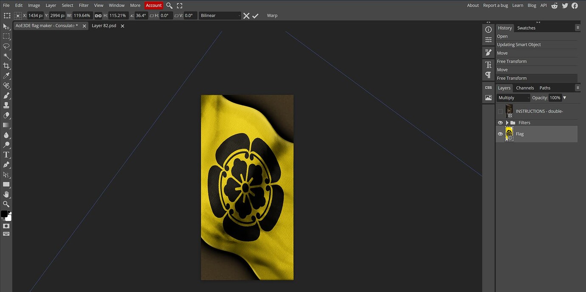Hide the Flag layer
This screenshot has height=292, width=586.
(500, 134)
